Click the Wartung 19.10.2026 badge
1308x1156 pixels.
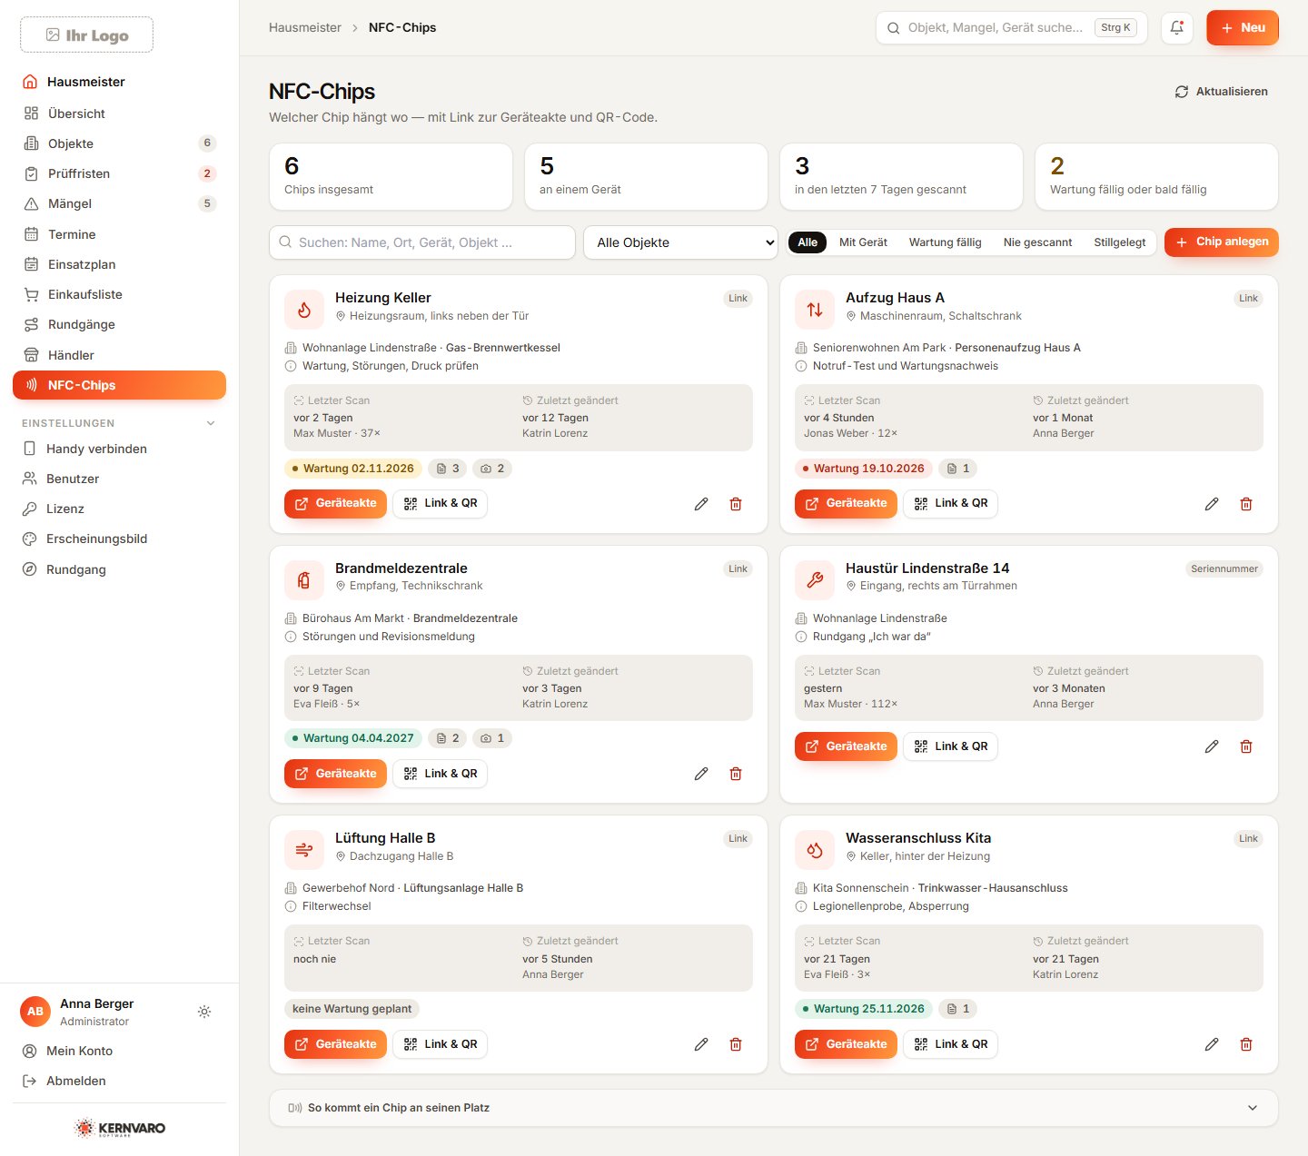pyautogui.click(x=863, y=469)
